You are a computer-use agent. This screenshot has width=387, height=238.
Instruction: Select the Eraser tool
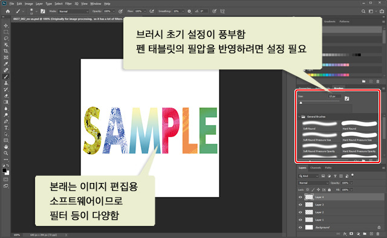(x=6, y=96)
